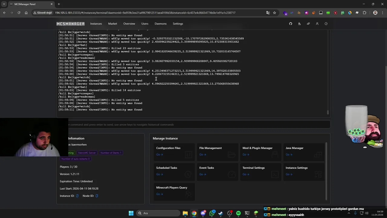Click the Number of Starts: 1 tag

[111, 153]
